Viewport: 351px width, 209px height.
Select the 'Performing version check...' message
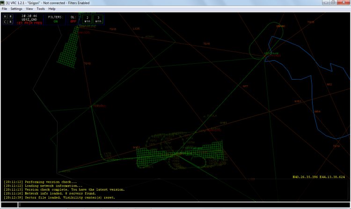pyautogui.click(x=40, y=182)
